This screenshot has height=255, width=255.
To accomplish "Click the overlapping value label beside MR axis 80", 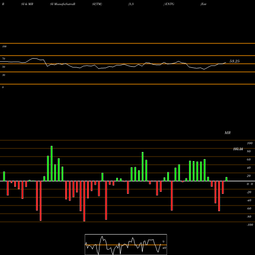I will click(238, 149).
